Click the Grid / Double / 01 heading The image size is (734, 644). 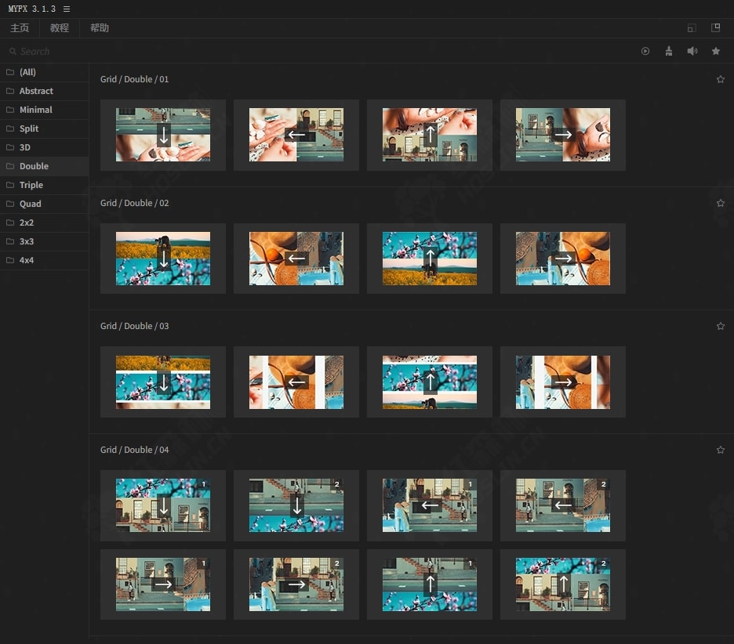(x=134, y=79)
